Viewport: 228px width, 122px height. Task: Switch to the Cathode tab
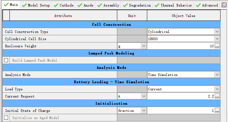[x=64, y=5]
